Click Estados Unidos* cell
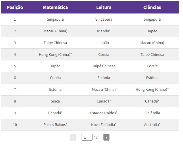This screenshot has width=183, height=144. [x=104, y=113]
